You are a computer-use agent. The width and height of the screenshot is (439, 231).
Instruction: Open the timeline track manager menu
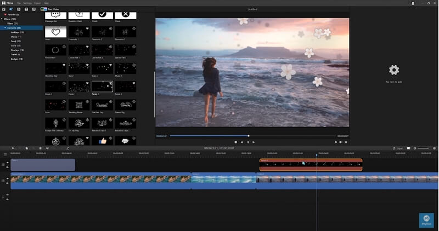click(5, 154)
